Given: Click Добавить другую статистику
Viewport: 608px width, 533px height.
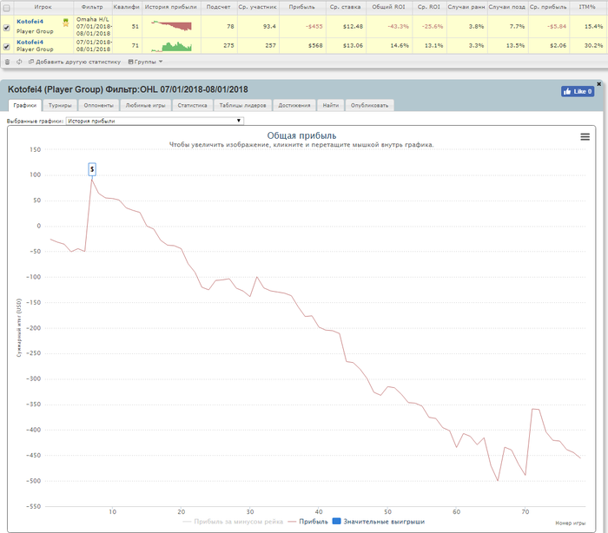Looking at the screenshot, I should pos(75,62).
